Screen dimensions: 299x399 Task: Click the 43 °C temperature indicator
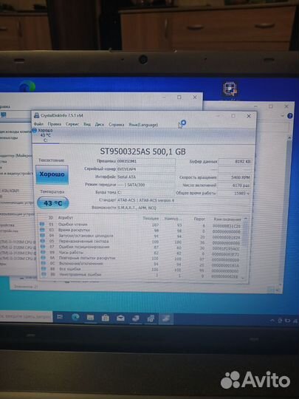click(53, 203)
